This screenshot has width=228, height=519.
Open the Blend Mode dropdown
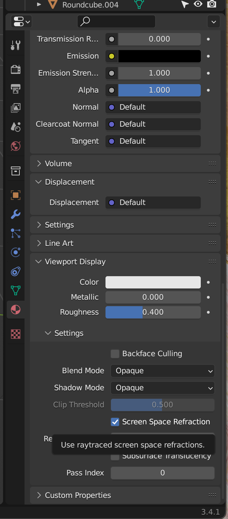point(162,371)
